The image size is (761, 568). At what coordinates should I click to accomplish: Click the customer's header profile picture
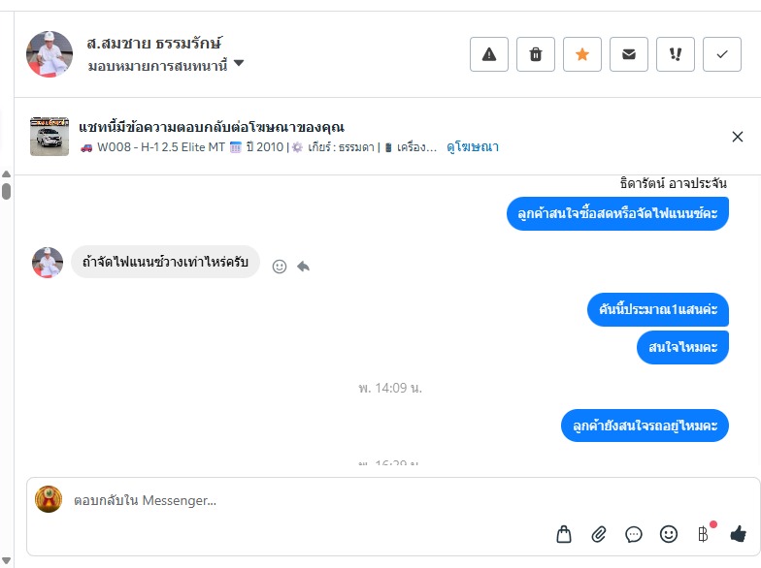click(x=50, y=54)
